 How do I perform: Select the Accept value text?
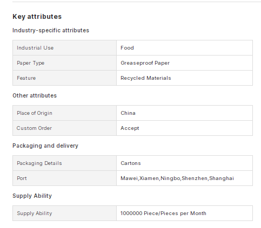point(130,128)
